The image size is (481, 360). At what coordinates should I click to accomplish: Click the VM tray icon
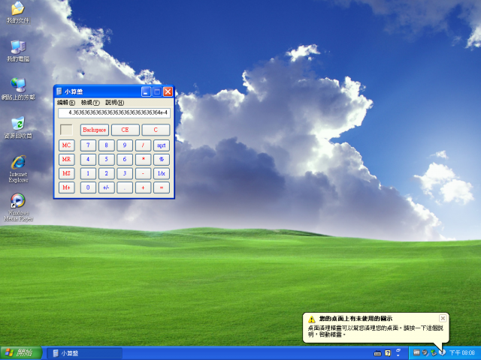point(416,352)
